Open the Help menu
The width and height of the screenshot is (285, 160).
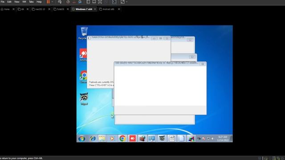point(39,2)
